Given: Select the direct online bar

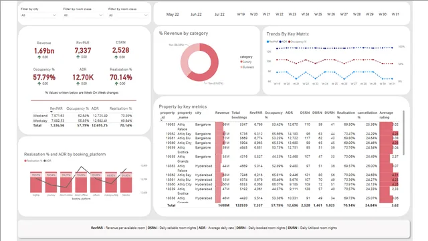Looking at the screenshot, I should pos(66,182).
